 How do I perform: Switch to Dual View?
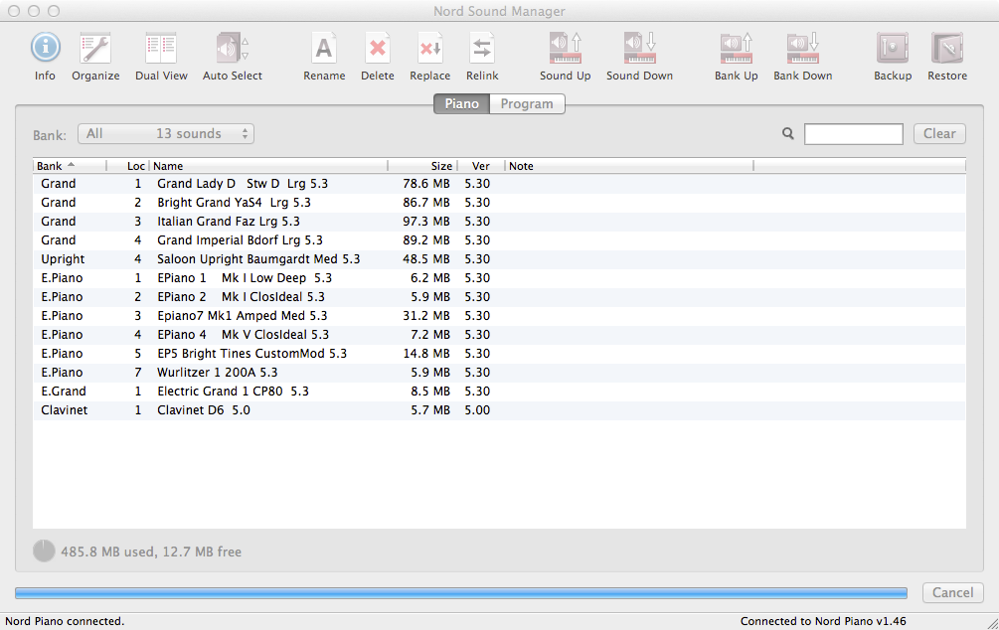click(161, 49)
